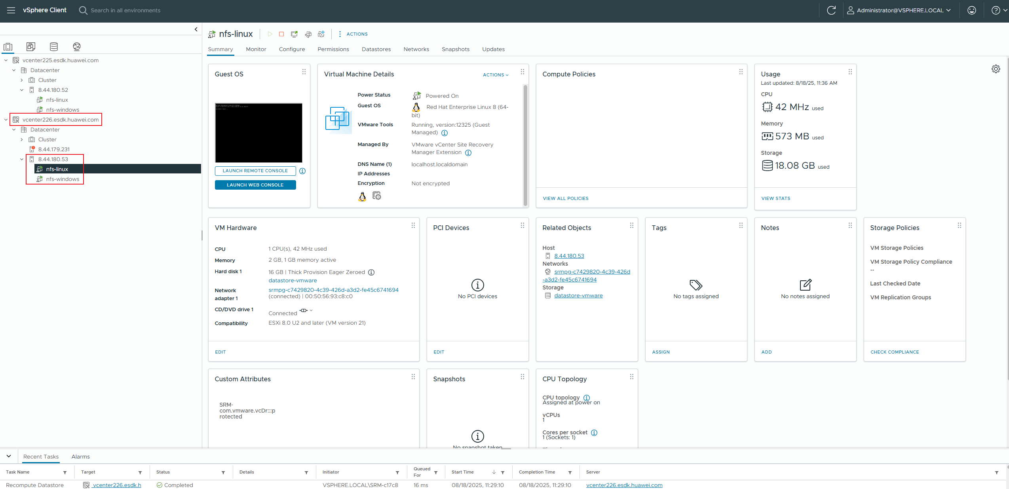1009x489 pixels.
Task: Click info icon beside Manager Extension
Action: [468, 153]
